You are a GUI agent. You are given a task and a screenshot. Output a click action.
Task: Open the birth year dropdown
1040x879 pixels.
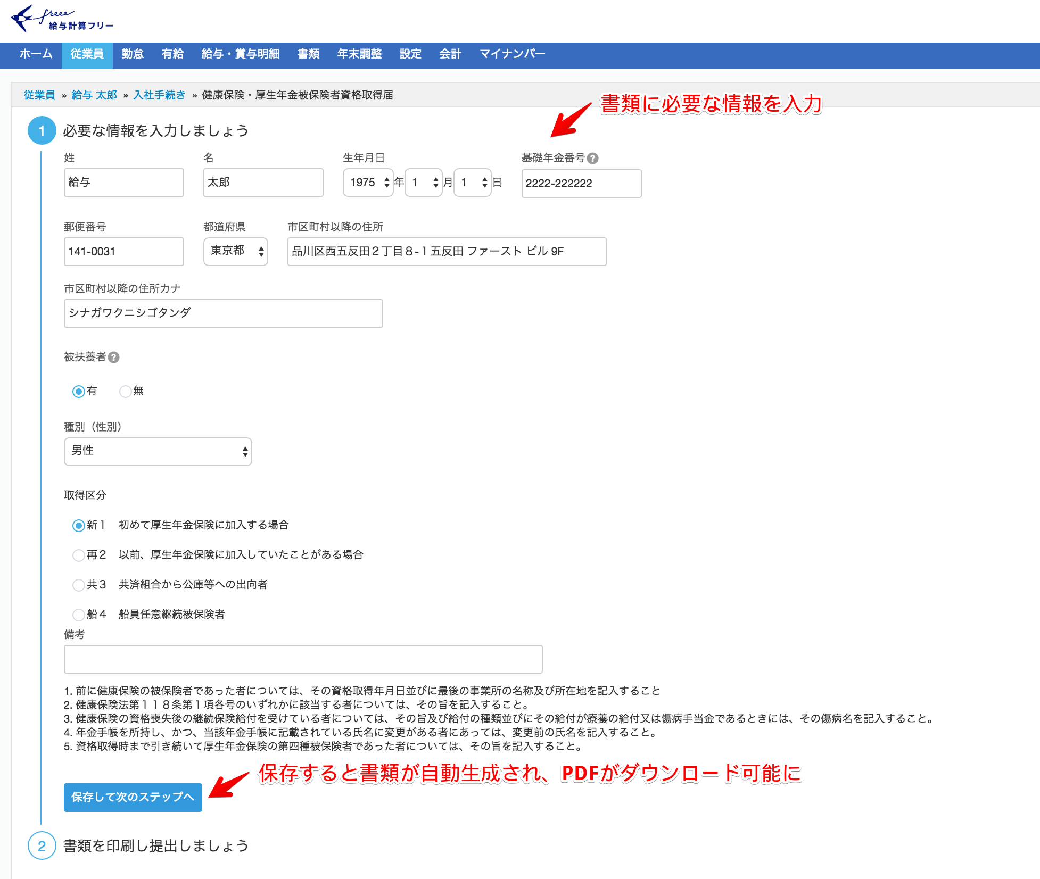click(x=368, y=183)
